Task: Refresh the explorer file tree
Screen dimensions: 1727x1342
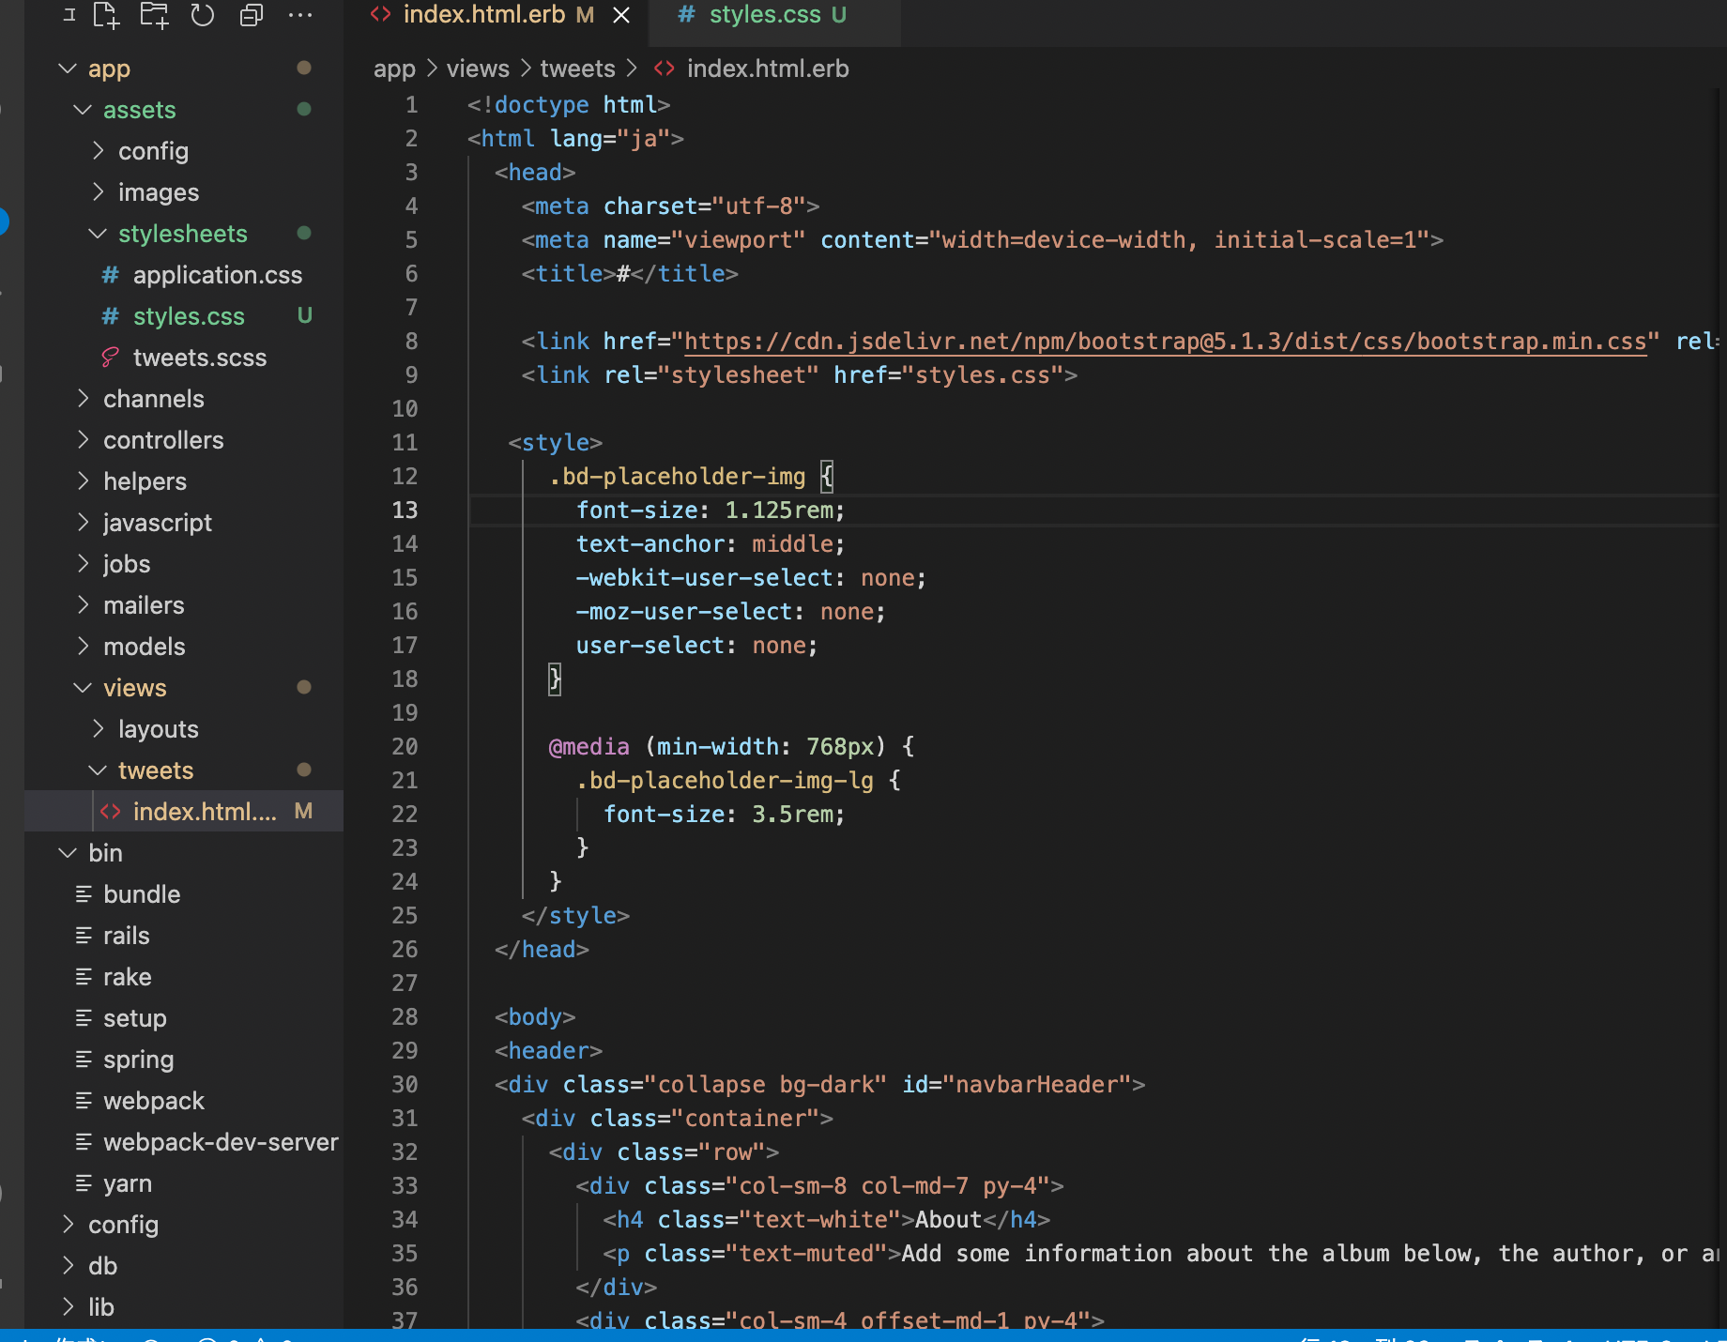Action: 203,15
